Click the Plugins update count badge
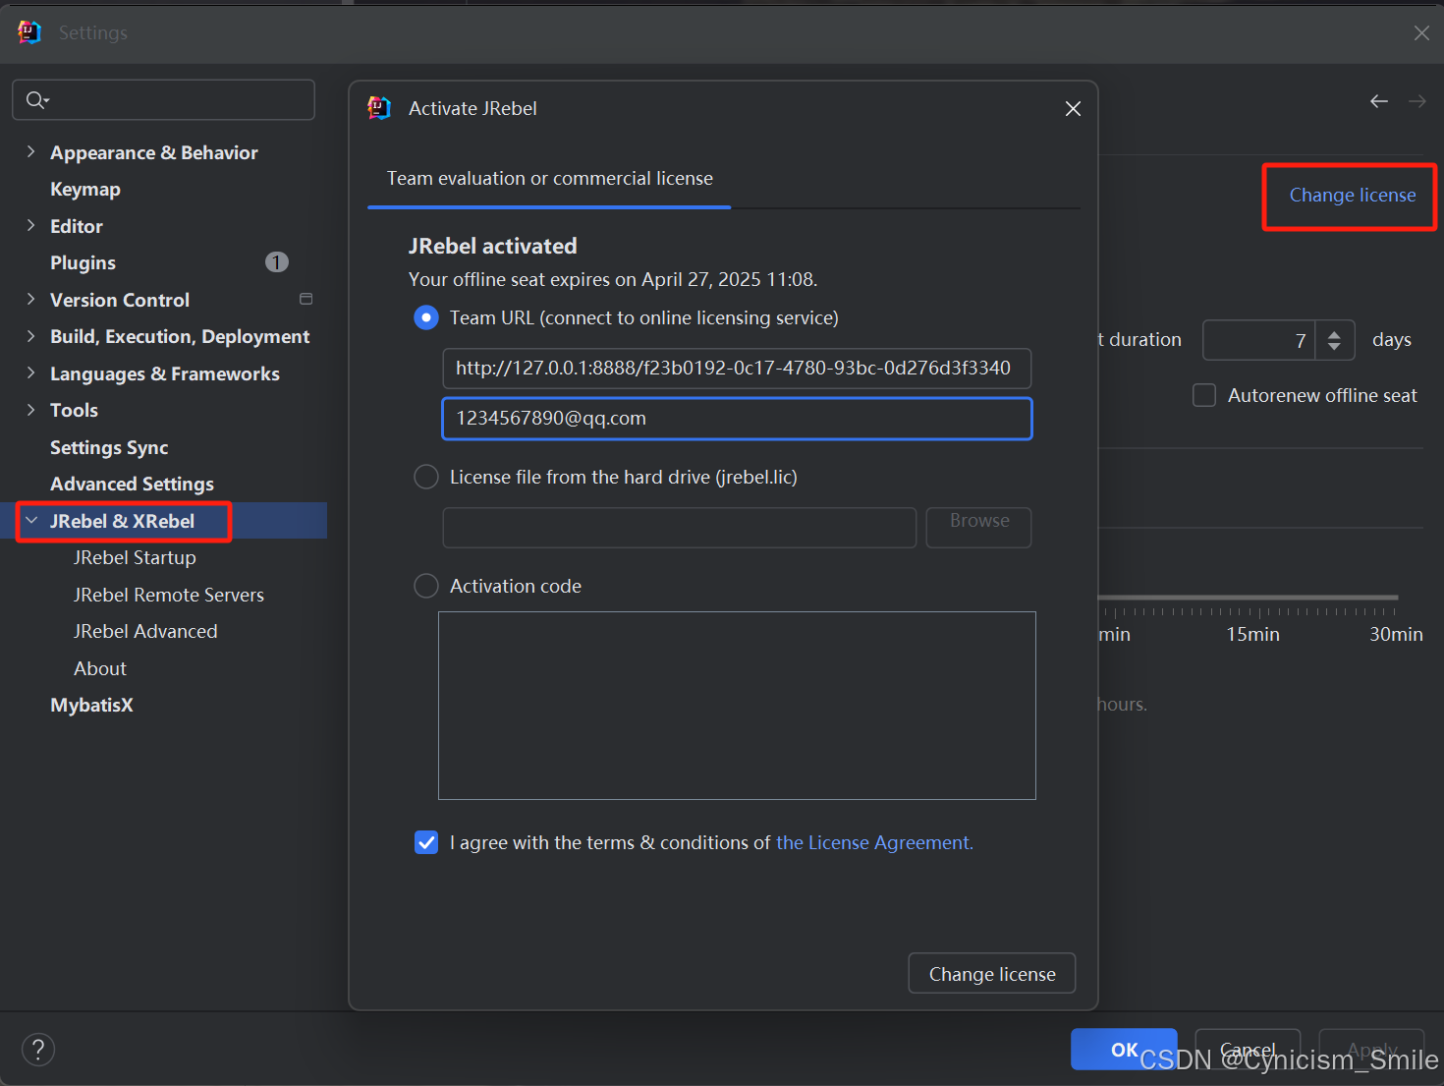This screenshot has width=1444, height=1086. [277, 262]
